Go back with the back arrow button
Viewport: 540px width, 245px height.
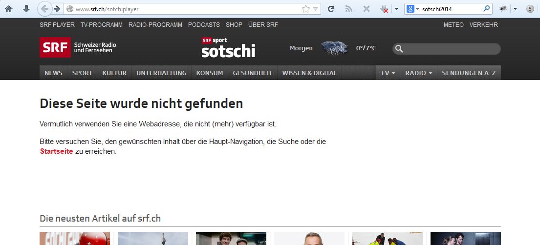[x=44, y=9]
